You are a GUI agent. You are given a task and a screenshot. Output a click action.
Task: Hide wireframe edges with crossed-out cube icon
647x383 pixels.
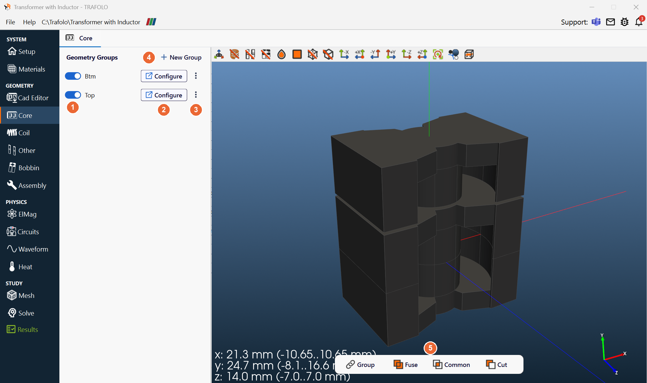pyautogui.click(x=312, y=54)
